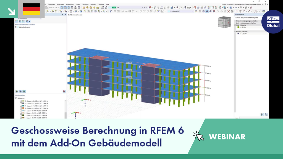Toggle the Aktivieren checkbox

coord(16,98)
